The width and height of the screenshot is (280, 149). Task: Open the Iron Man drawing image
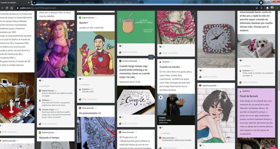96,54
